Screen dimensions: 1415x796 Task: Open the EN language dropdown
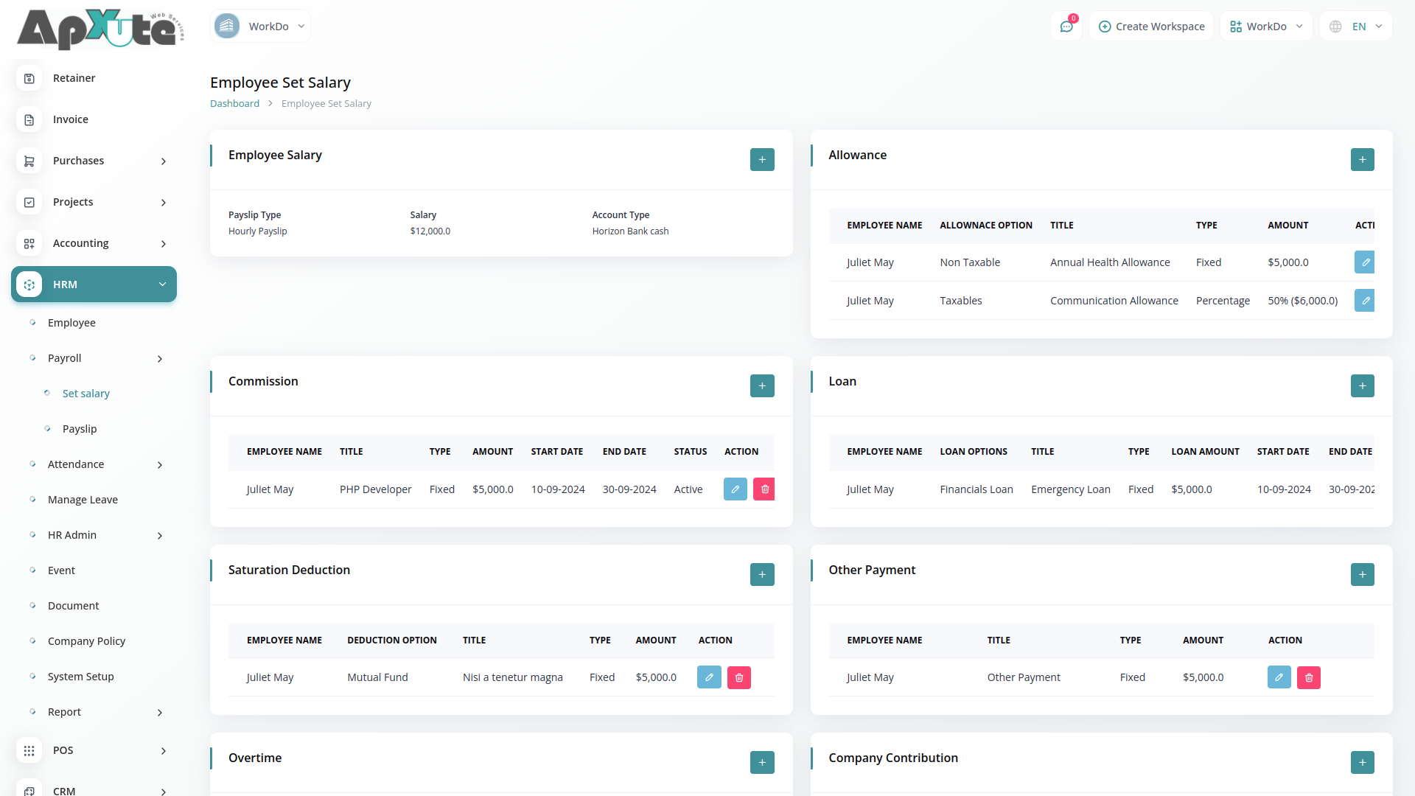point(1357,27)
